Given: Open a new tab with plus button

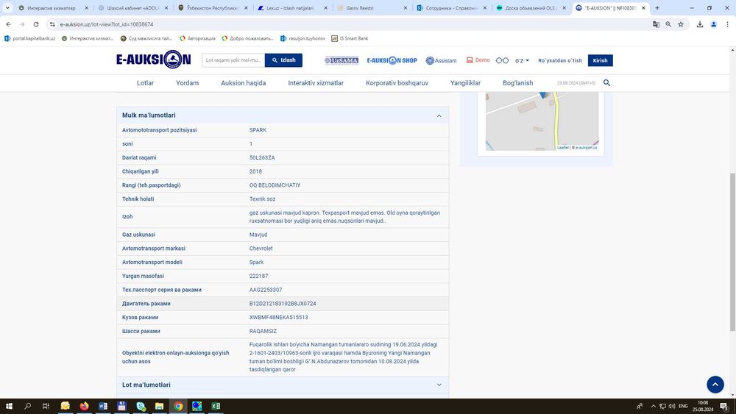Looking at the screenshot, I should click(x=657, y=8).
